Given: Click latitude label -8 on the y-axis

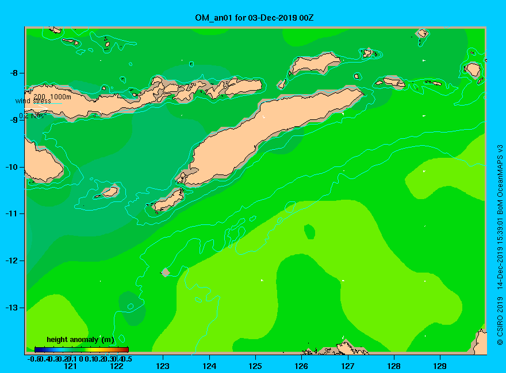Looking at the screenshot, I should tap(14, 73).
